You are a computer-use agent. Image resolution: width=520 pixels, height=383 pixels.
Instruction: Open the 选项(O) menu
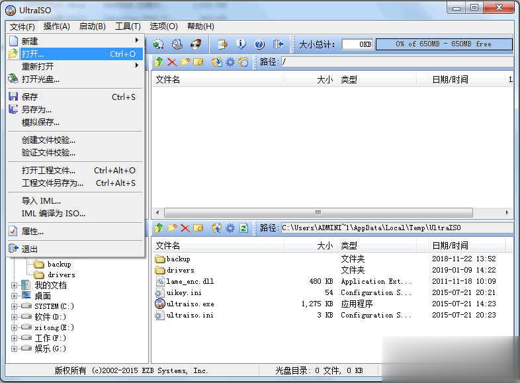[x=163, y=26]
